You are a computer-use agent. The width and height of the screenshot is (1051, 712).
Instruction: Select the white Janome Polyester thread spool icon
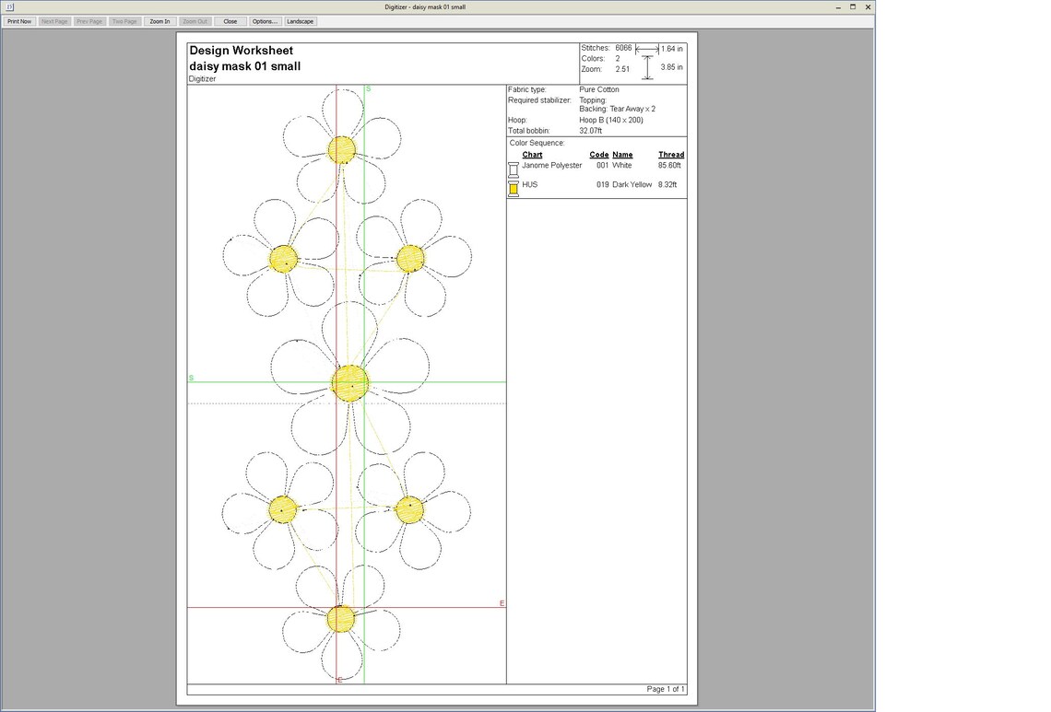[514, 169]
